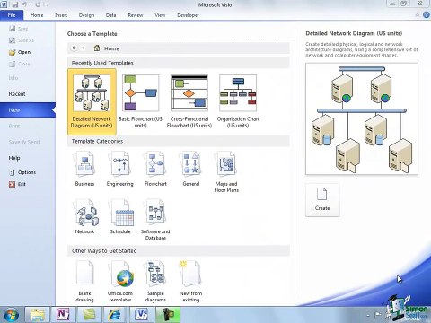
Task: Open the Schedule template category
Action: pos(120,217)
